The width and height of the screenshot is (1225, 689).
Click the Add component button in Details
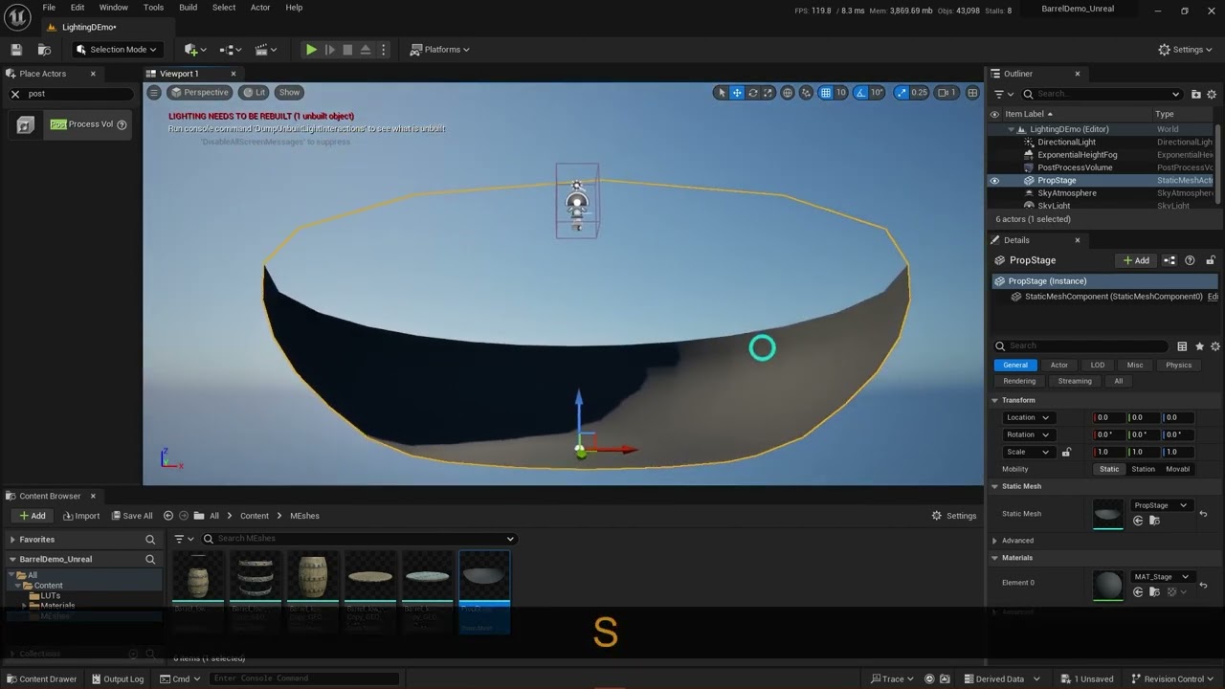[1136, 260]
